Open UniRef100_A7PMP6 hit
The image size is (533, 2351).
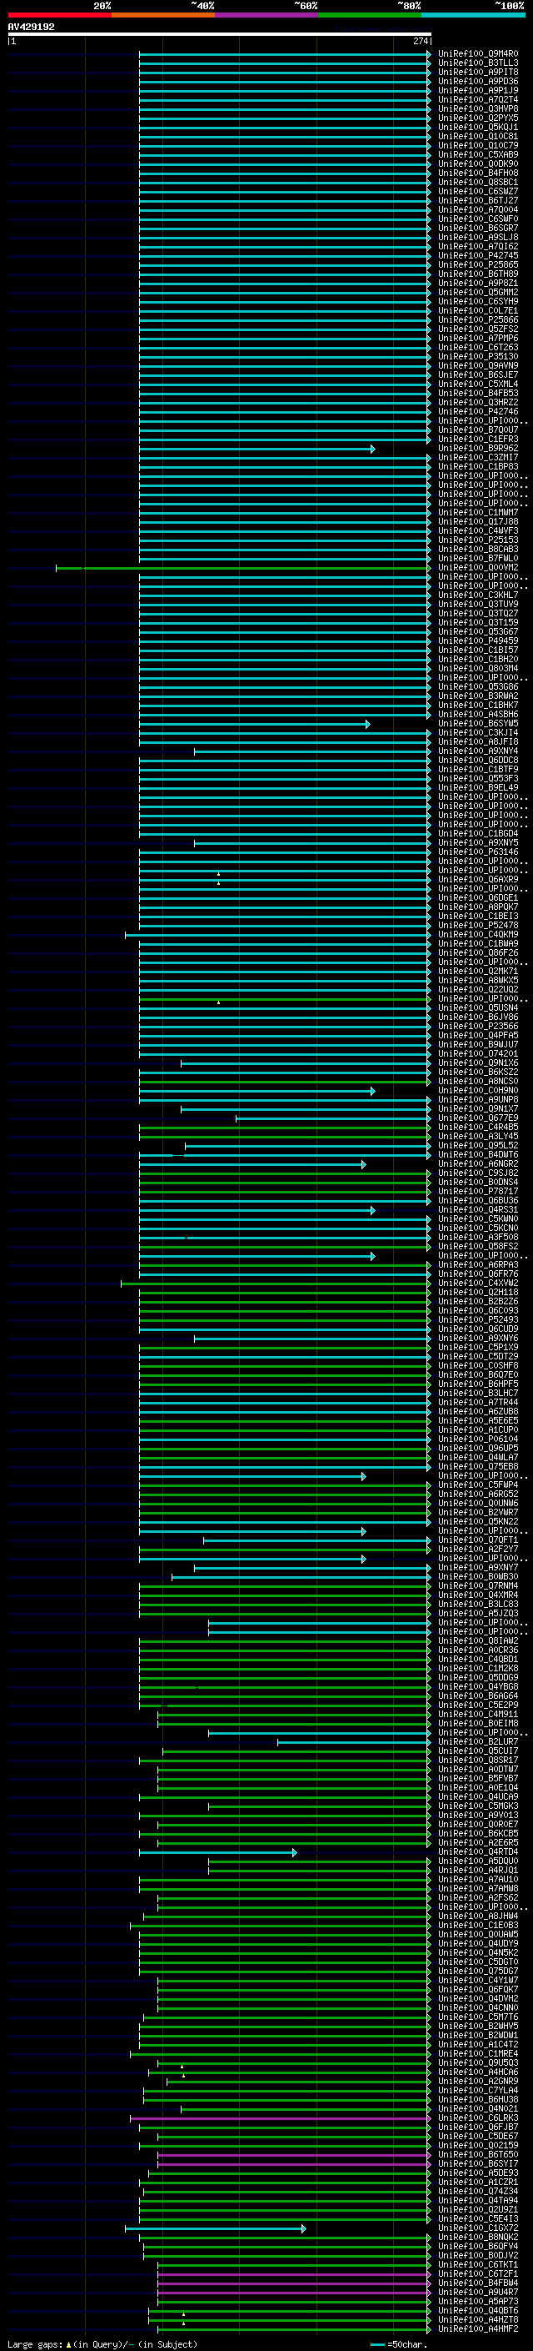pos(478,338)
